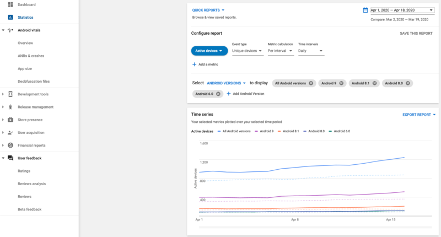The height and width of the screenshot is (237, 441).
Task: Open the Android Versions dimension dropdown
Action: (x=226, y=83)
